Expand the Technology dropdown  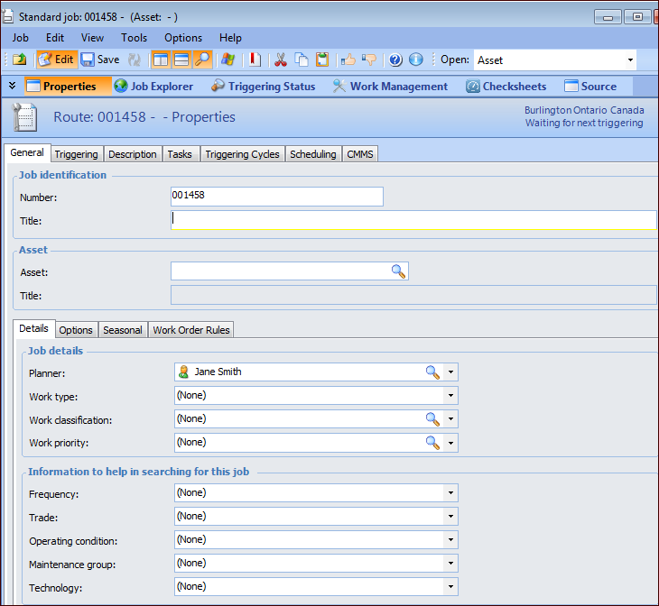coord(450,587)
